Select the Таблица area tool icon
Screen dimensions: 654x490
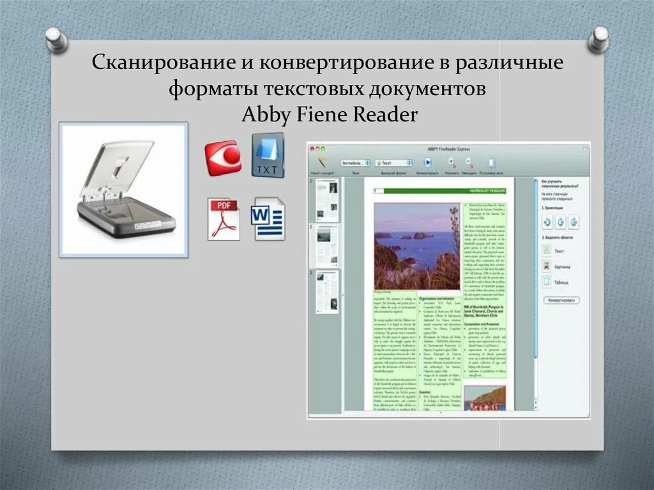click(547, 282)
